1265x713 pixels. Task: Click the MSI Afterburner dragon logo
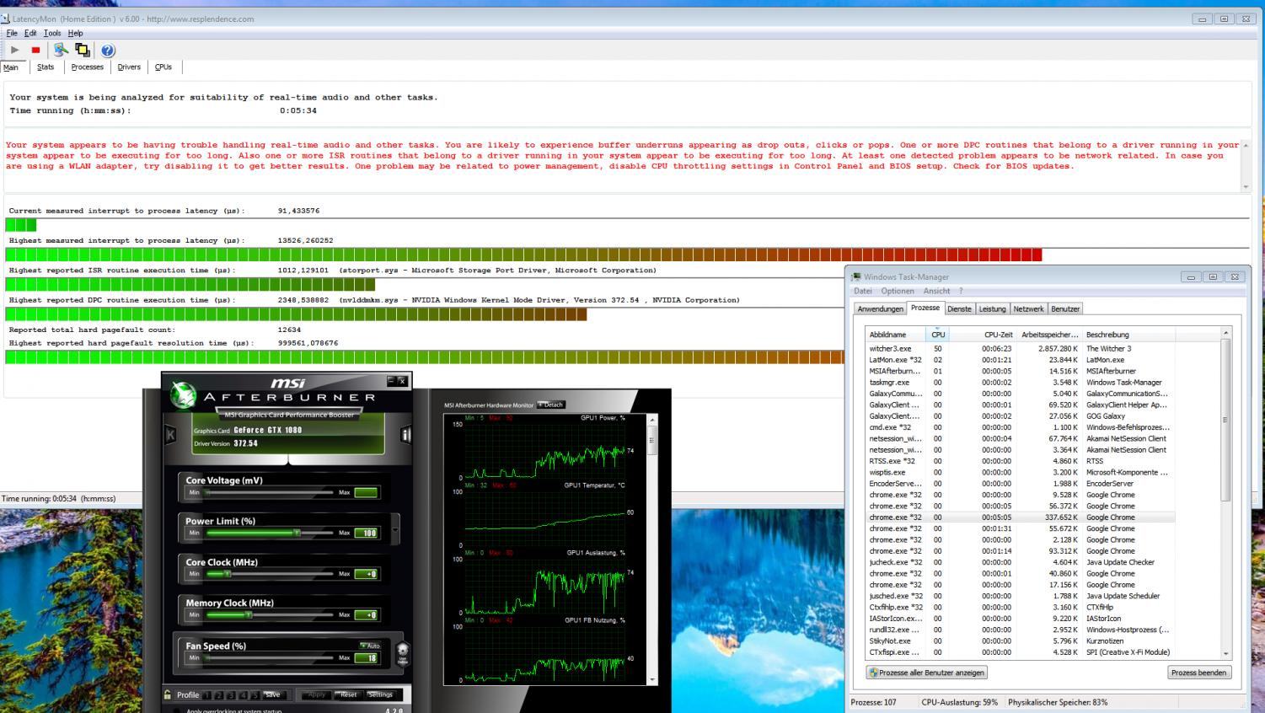click(183, 394)
